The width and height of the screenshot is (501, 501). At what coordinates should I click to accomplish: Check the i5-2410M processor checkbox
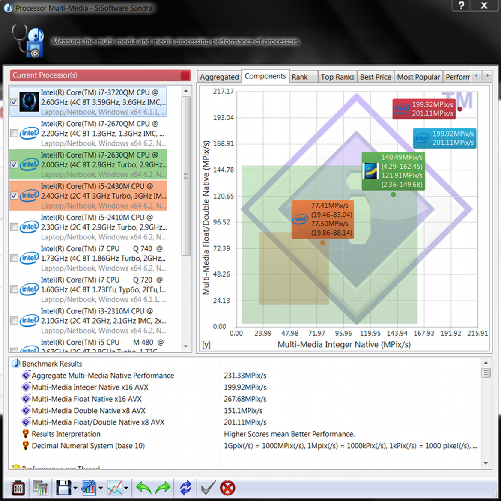14,227
